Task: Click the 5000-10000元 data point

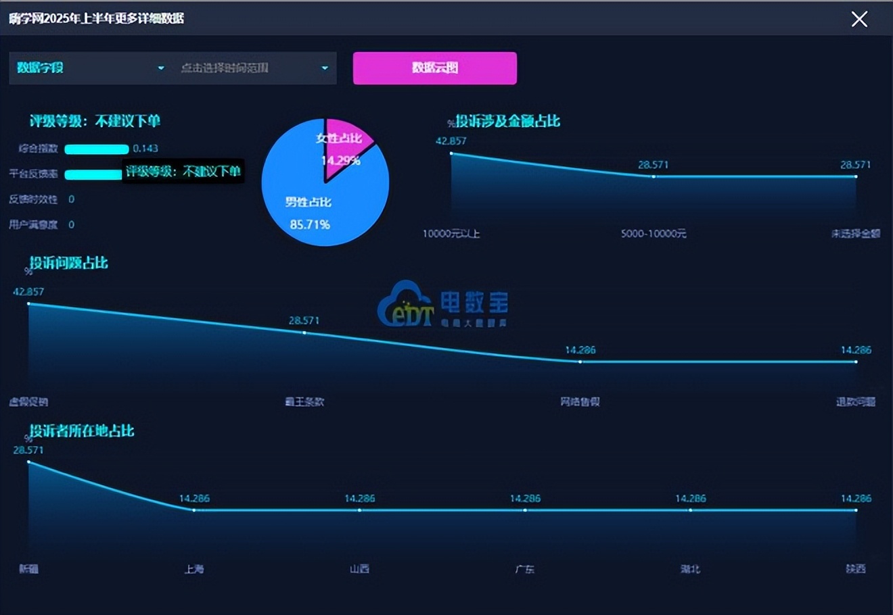Action: point(654,176)
